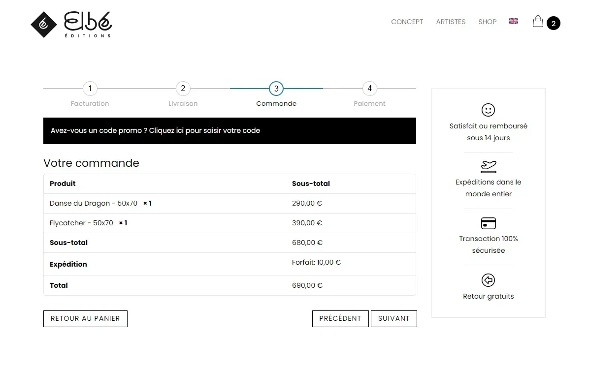Select step 3 Commande circle

[276, 89]
